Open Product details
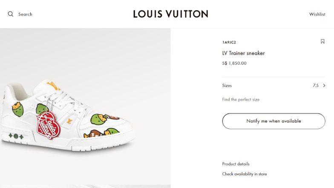 pos(236,164)
